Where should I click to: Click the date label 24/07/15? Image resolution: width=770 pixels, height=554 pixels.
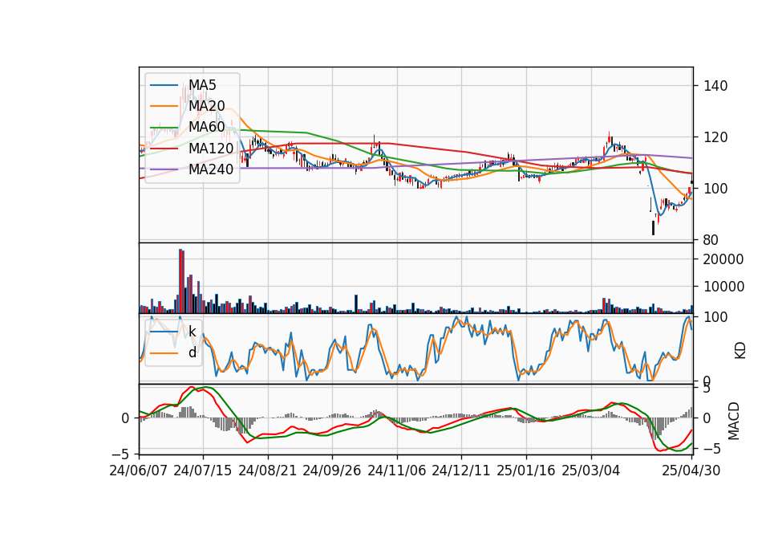pyautogui.click(x=202, y=470)
